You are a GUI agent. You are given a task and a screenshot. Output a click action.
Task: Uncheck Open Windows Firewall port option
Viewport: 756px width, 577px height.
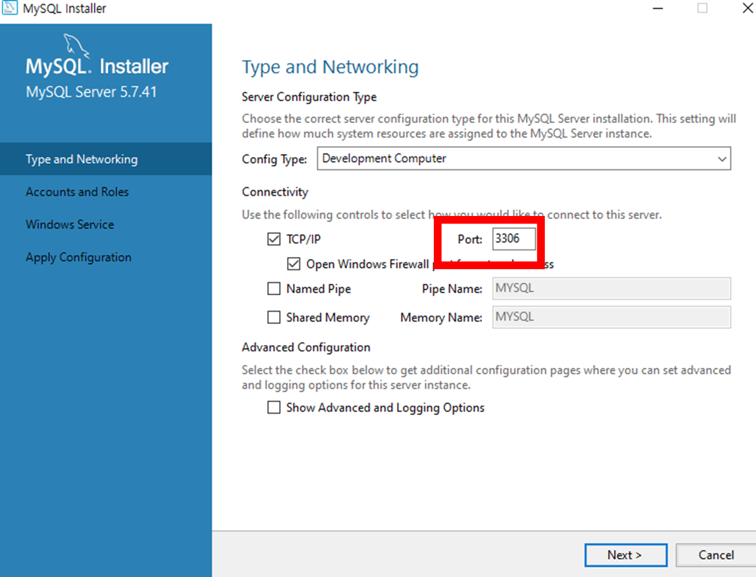point(294,264)
